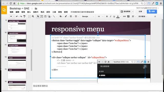Viewport: 164px width, 92px height.
Task: Open the 表格 Table menu
Action: [60, 12]
